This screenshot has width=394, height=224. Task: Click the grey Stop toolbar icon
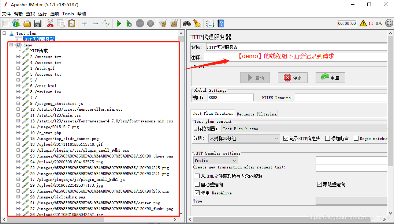(140, 24)
